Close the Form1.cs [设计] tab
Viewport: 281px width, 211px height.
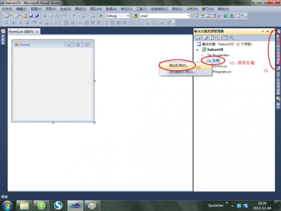(37, 32)
